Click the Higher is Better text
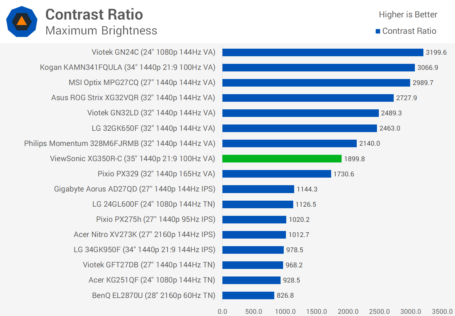Image resolution: width=455 pixels, height=316 pixels. tap(408, 15)
